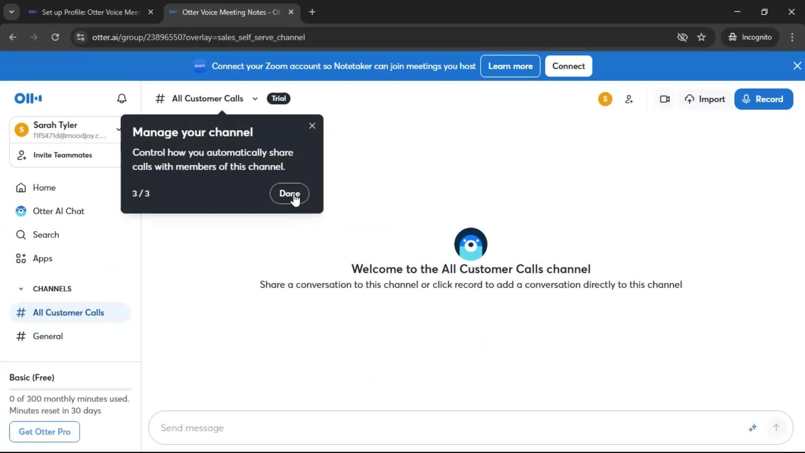Collapse the CHANNELS section
The width and height of the screenshot is (805, 453).
pos(21,289)
